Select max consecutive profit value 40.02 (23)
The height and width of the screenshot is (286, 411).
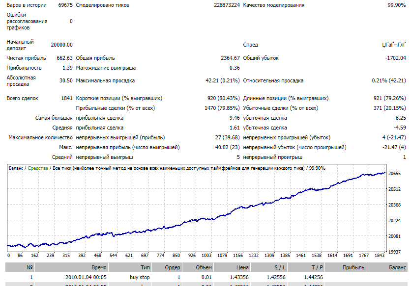pyautogui.click(x=227, y=147)
